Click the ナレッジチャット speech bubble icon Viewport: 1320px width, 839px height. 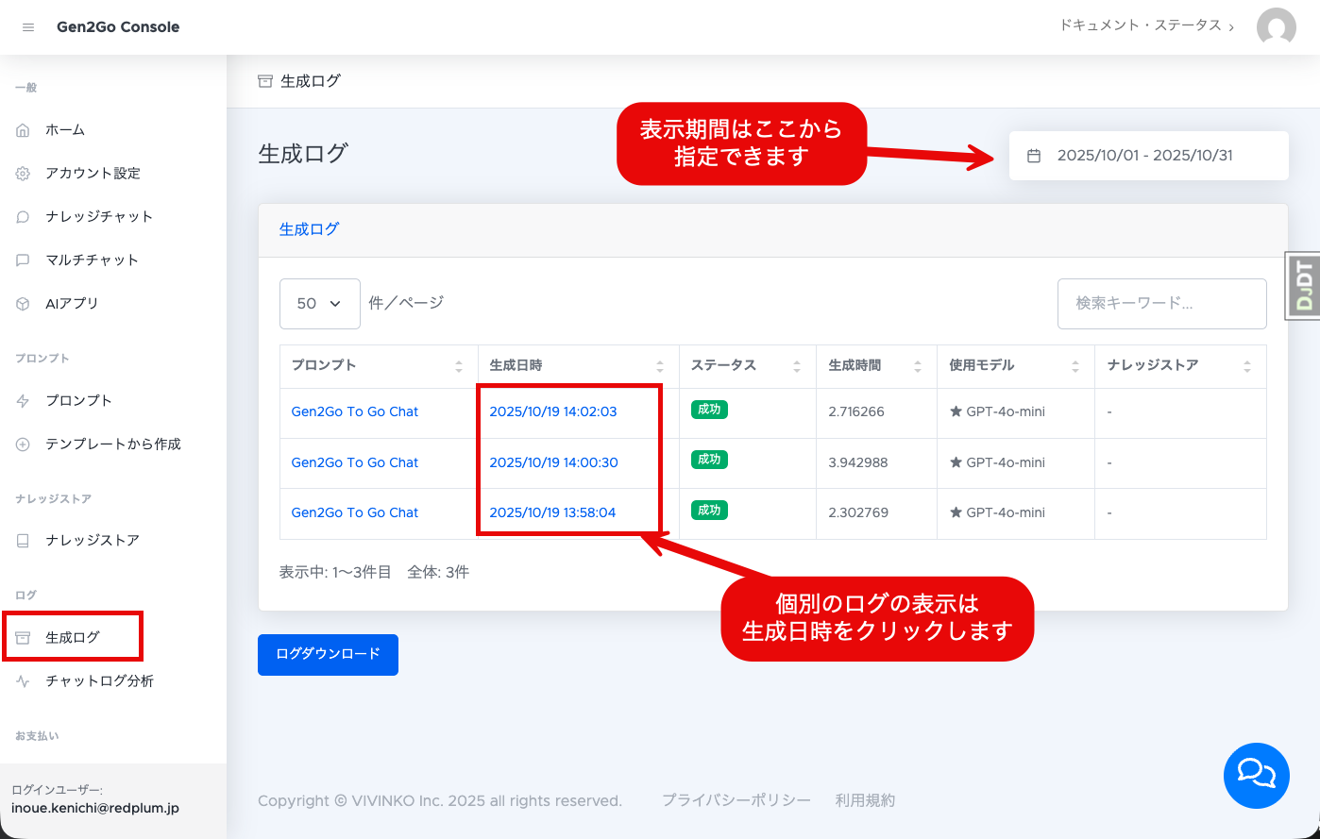[x=24, y=217]
